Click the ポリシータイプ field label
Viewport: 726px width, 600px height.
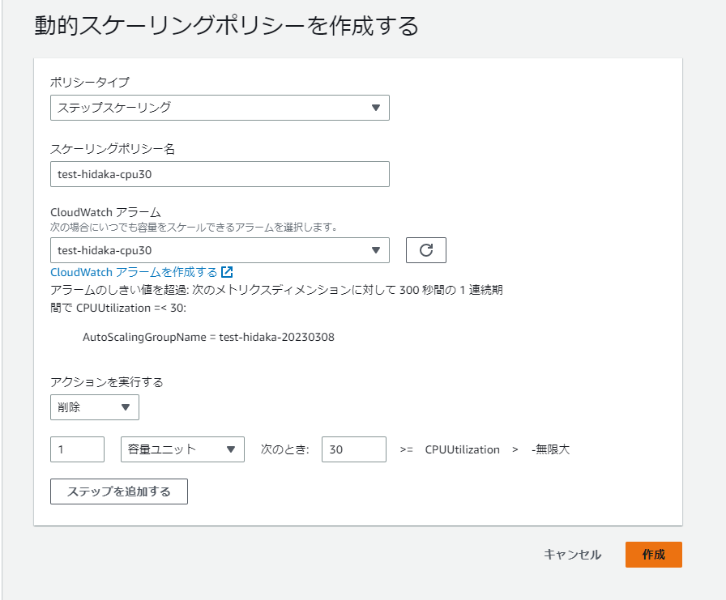click(x=90, y=83)
